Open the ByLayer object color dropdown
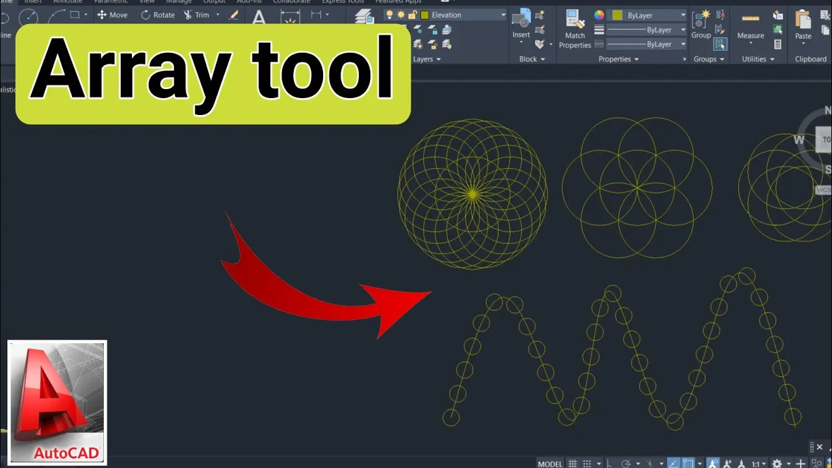 pyautogui.click(x=682, y=15)
